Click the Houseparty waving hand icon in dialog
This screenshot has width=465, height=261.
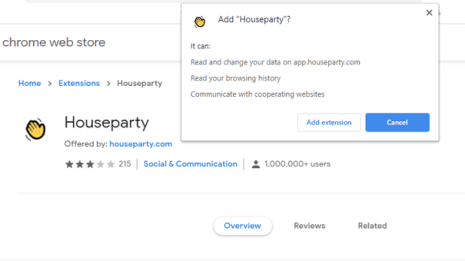200,21
